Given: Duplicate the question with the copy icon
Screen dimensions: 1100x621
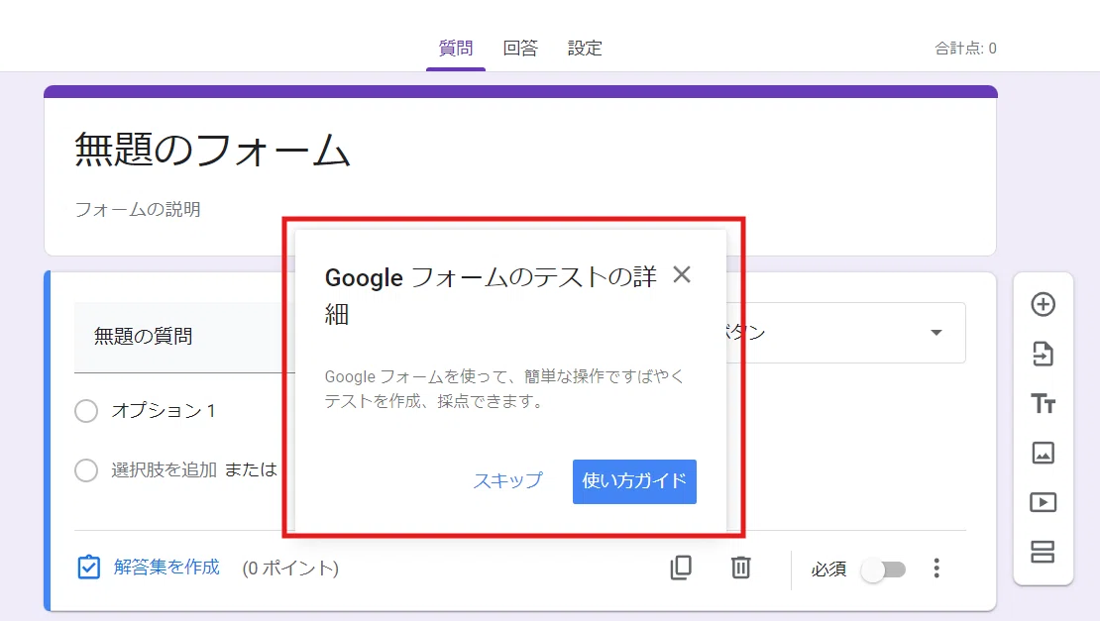Looking at the screenshot, I should (x=681, y=568).
